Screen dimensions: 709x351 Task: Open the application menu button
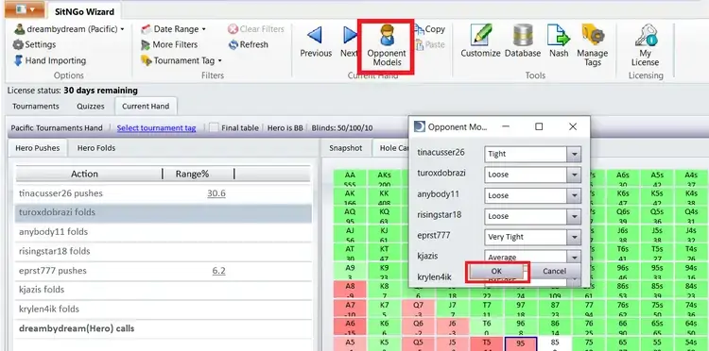coord(25,9)
